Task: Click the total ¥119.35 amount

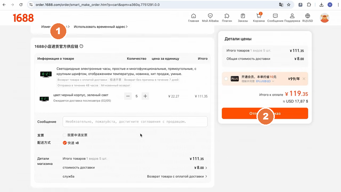Action: click(x=296, y=94)
